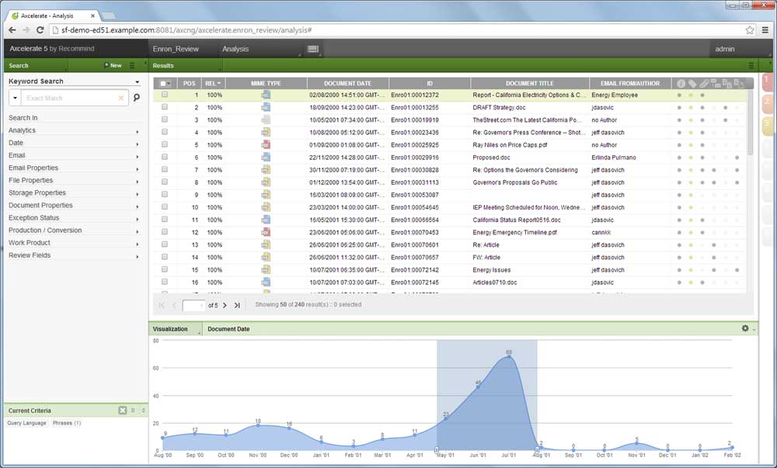Open the Keyword Search dropdown

[x=137, y=81]
